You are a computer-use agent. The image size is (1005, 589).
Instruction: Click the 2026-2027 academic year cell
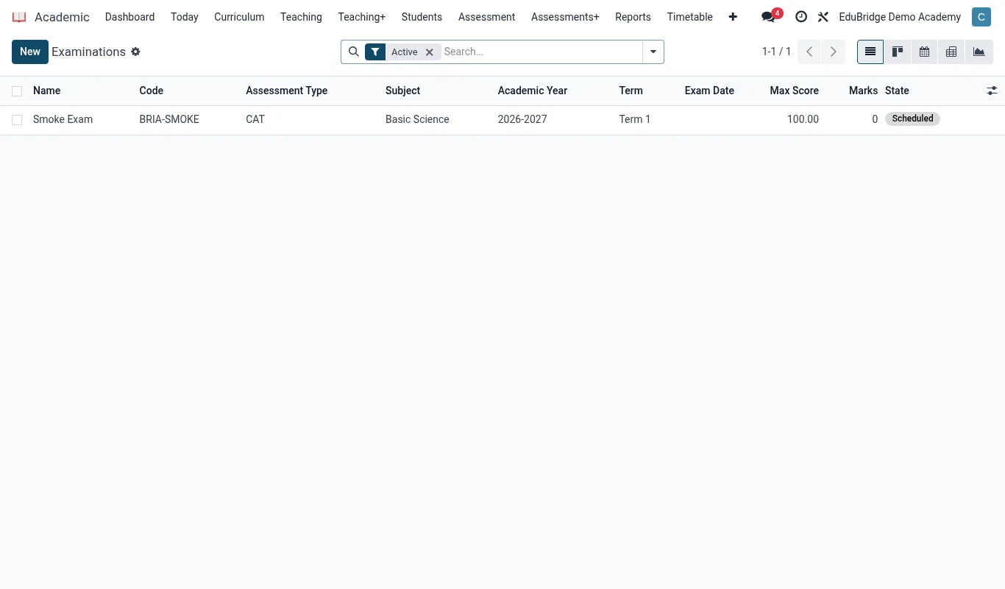522,119
